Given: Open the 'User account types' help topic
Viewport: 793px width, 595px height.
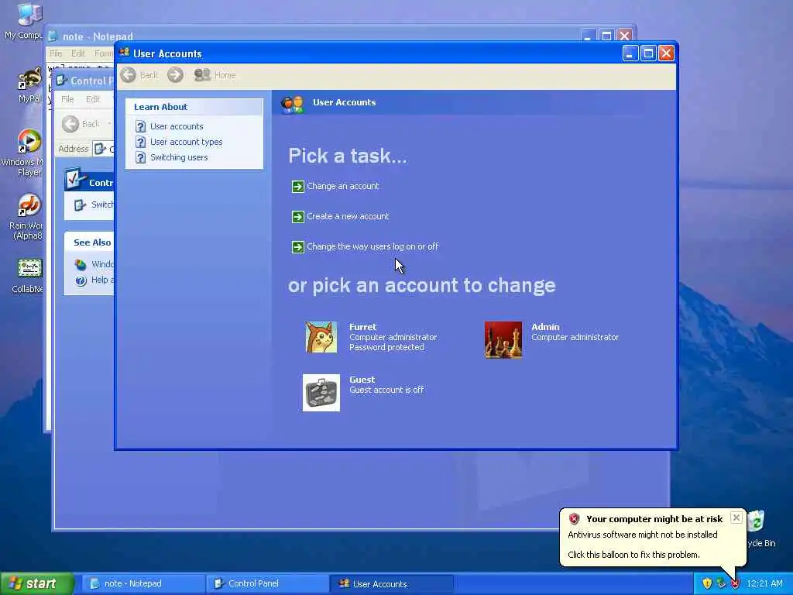Looking at the screenshot, I should pos(186,143).
